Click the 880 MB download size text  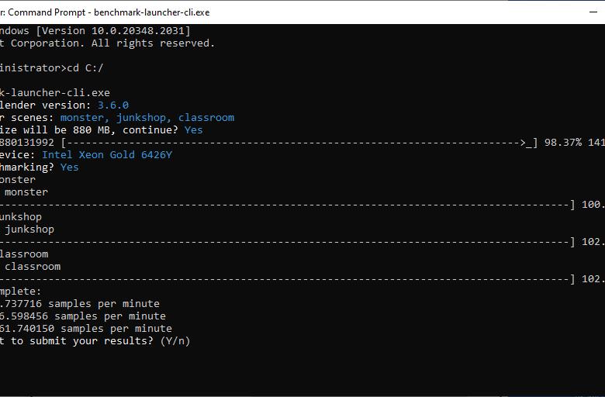coord(92,130)
